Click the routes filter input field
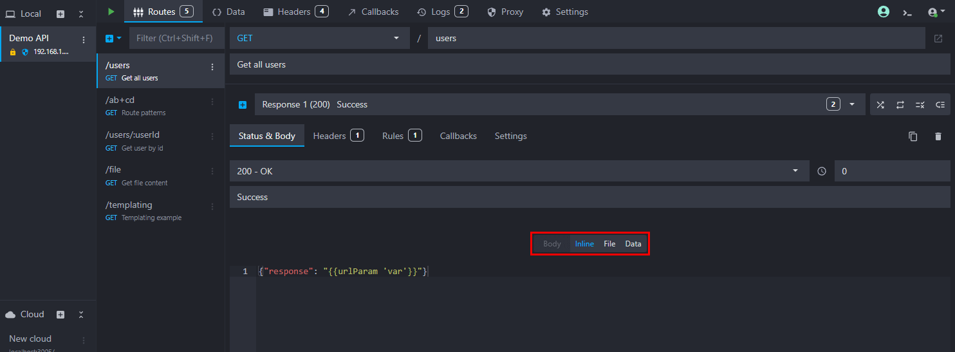Screen dimensions: 955x352 click(176, 39)
